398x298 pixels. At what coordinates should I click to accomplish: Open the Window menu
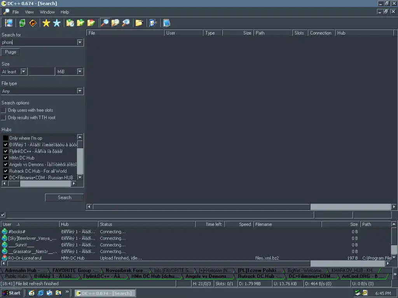pos(47,12)
